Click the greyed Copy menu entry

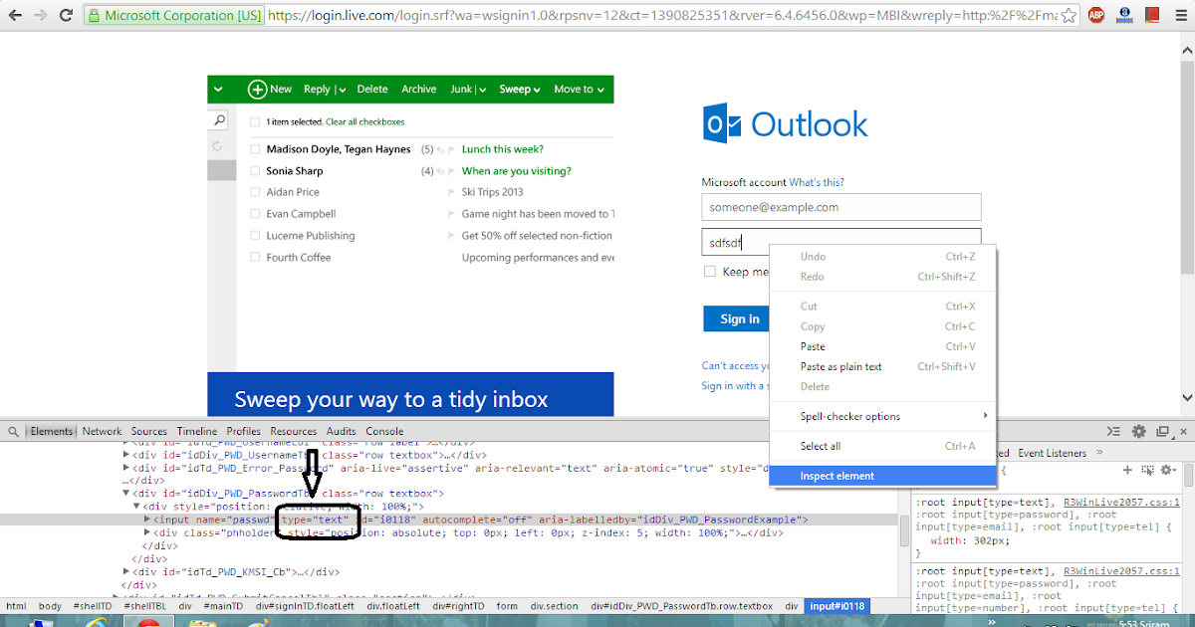883,326
